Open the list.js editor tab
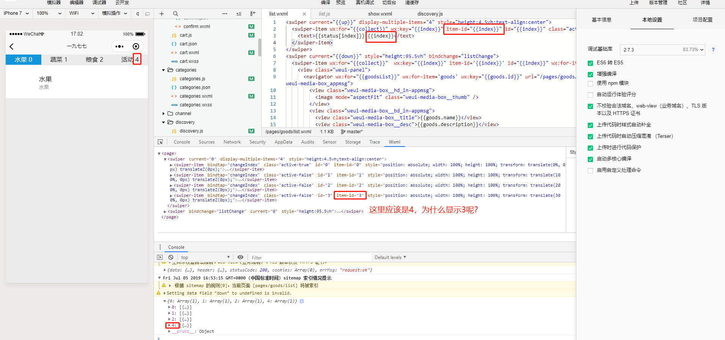Image resolution: width=725 pixels, height=340 pixels. point(324,14)
